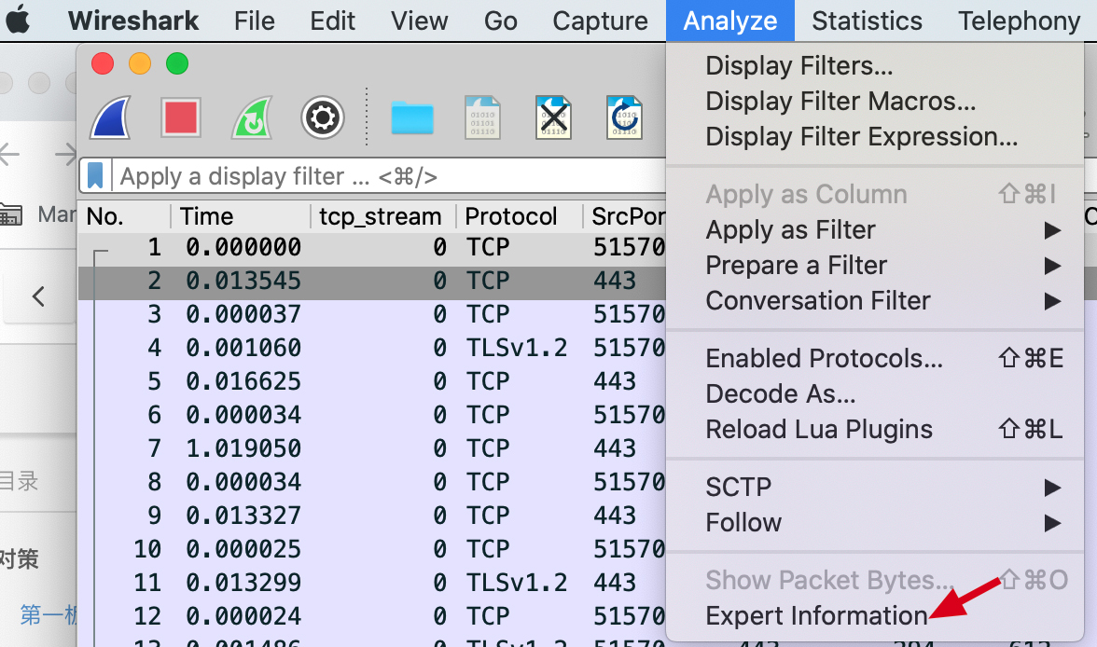Viewport: 1097px width, 647px height.
Task: Click the display filter bookmark icon
Action: click(95, 175)
